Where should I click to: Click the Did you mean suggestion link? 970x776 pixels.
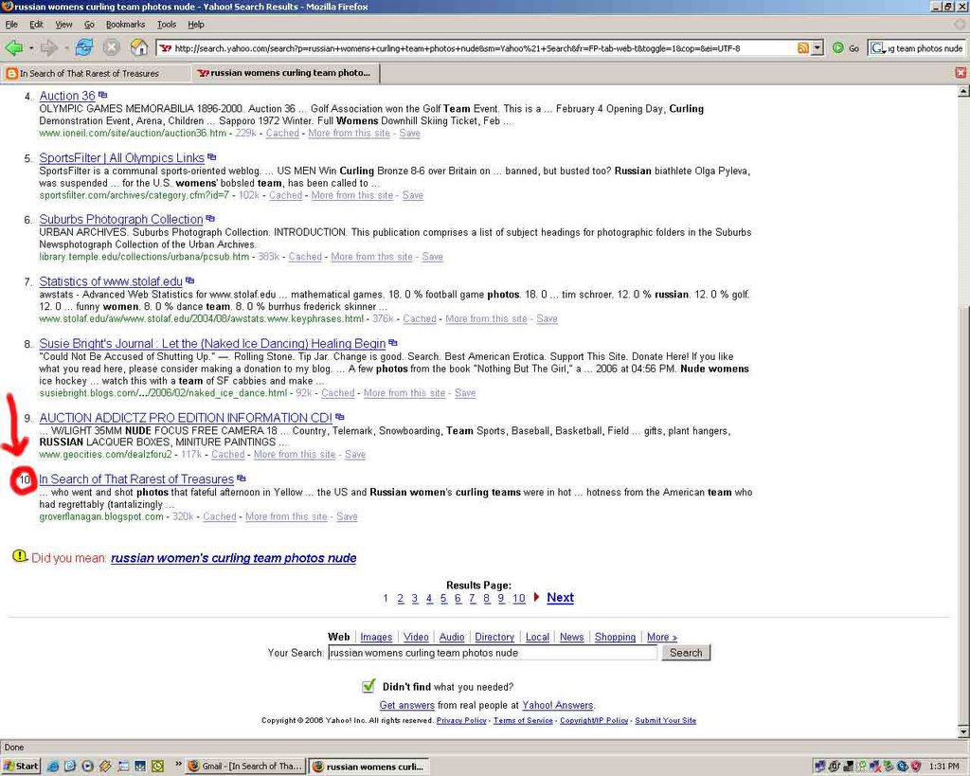[x=234, y=558]
